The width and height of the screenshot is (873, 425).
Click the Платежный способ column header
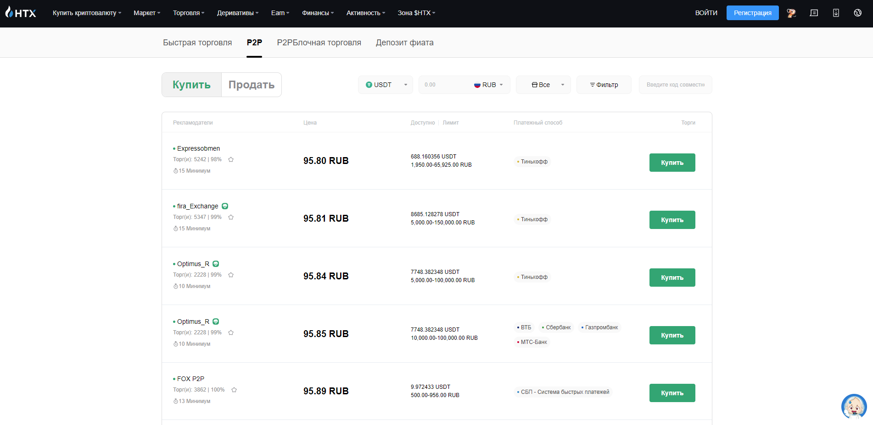[x=538, y=123]
